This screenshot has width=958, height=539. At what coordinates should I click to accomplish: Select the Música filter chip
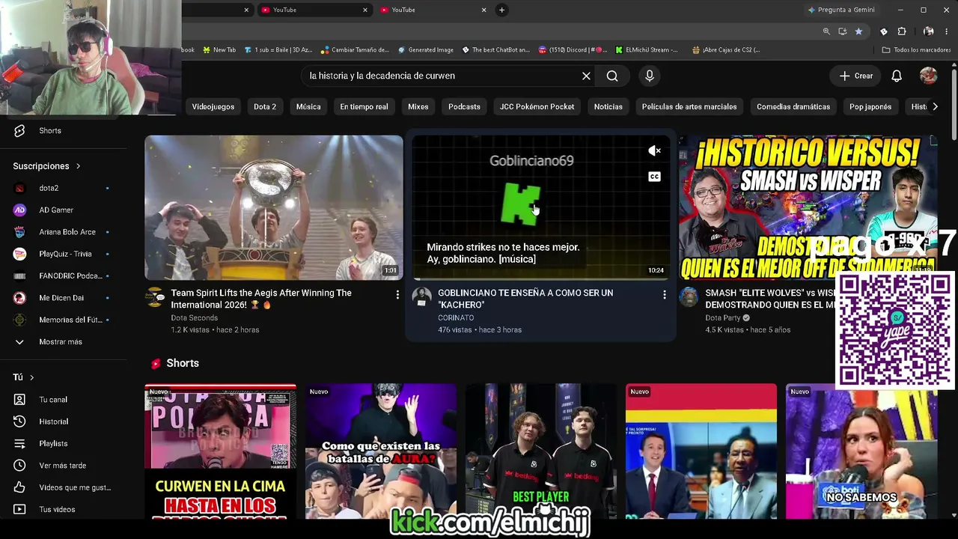[x=308, y=107]
